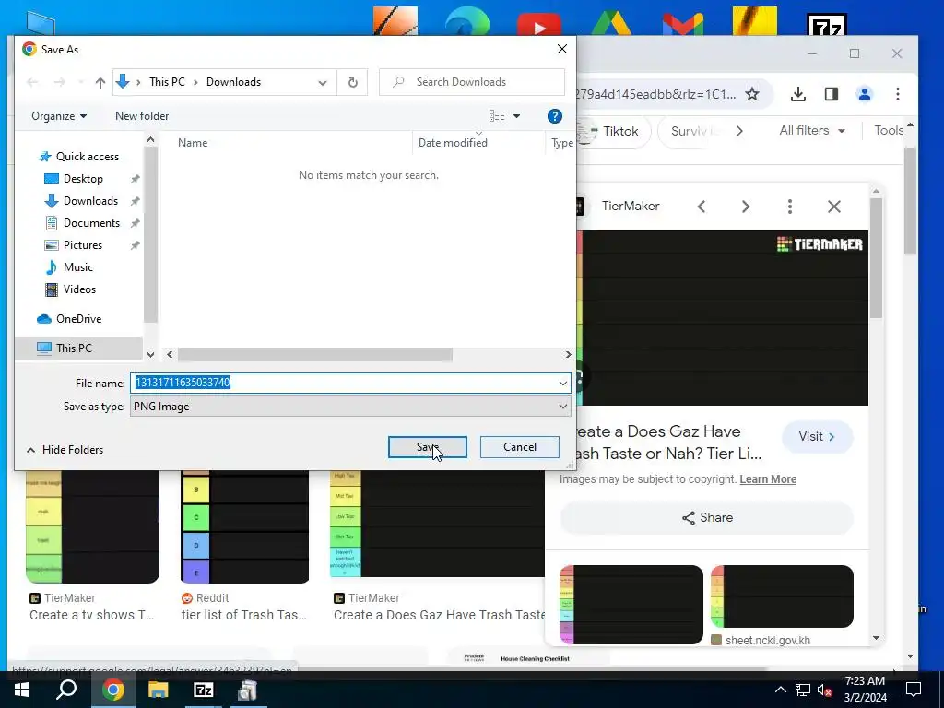This screenshot has height=708, width=944.
Task: Click the Chrome address bar URL
Action: coord(656,94)
